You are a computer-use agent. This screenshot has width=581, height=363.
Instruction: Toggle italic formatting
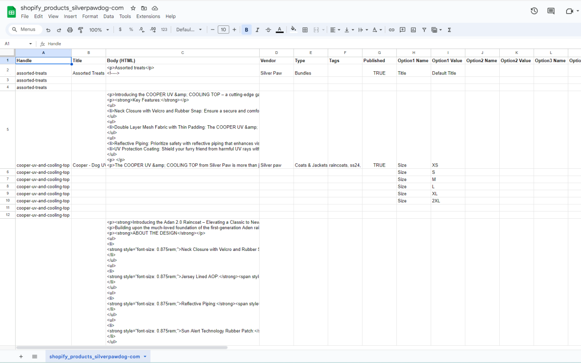(x=257, y=30)
